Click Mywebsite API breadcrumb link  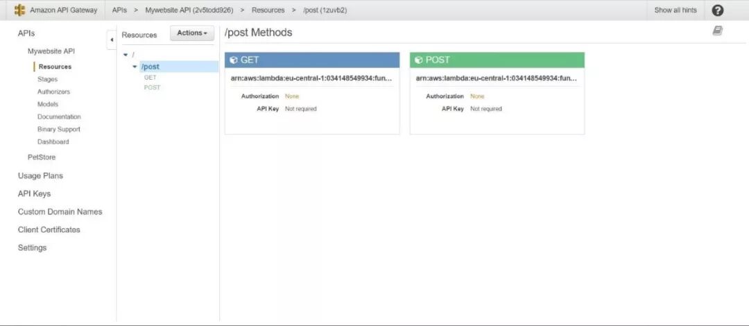[x=189, y=10]
